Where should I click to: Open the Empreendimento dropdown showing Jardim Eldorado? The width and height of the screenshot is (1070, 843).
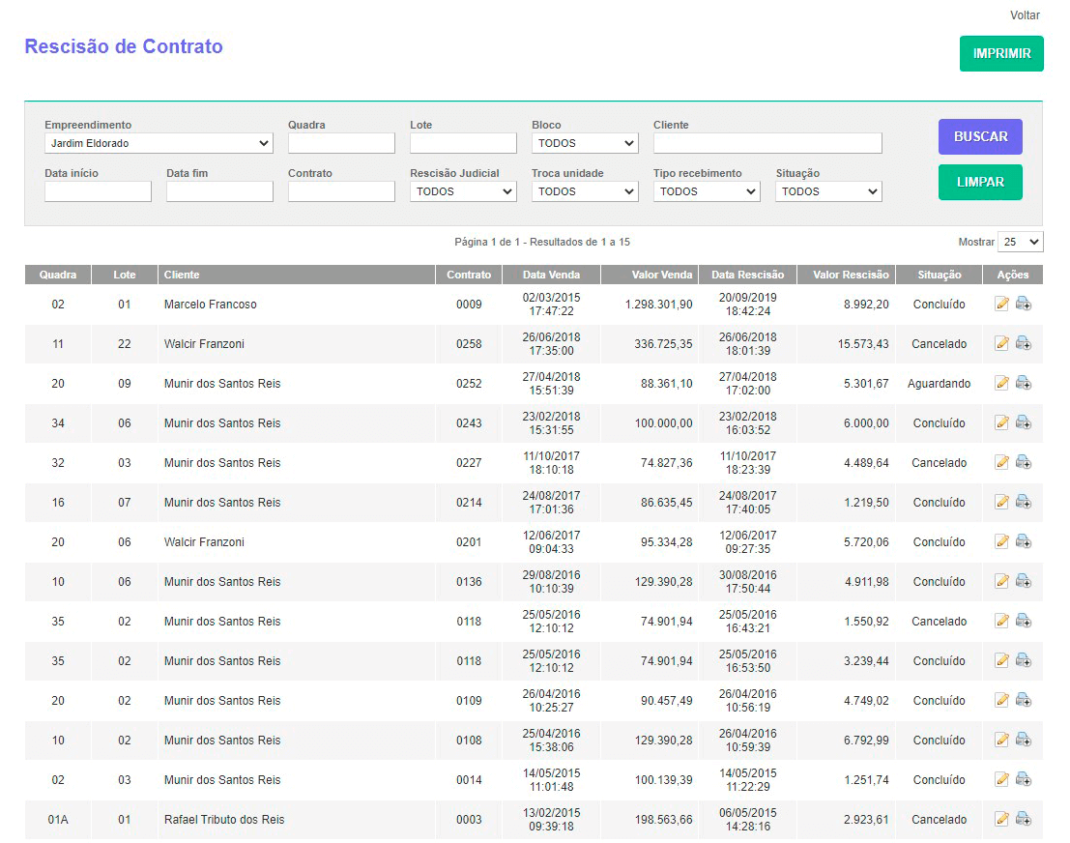point(159,143)
